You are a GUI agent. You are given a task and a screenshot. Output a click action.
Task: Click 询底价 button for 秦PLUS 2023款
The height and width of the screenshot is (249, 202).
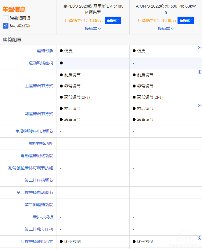click(x=113, y=20)
